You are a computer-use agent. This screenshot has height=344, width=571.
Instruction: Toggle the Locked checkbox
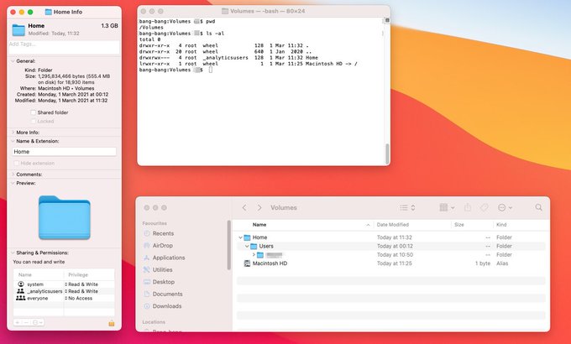(33, 121)
